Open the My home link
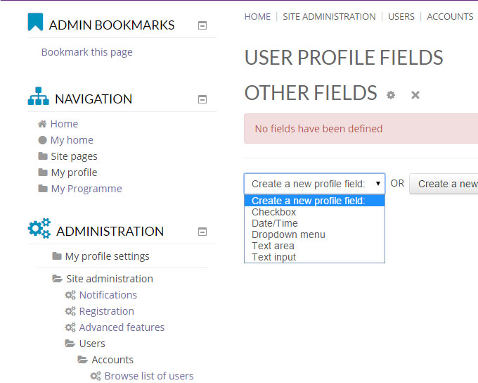Image resolution: width=478 pixels, height=383 pixels. click(x=72, y=140)
